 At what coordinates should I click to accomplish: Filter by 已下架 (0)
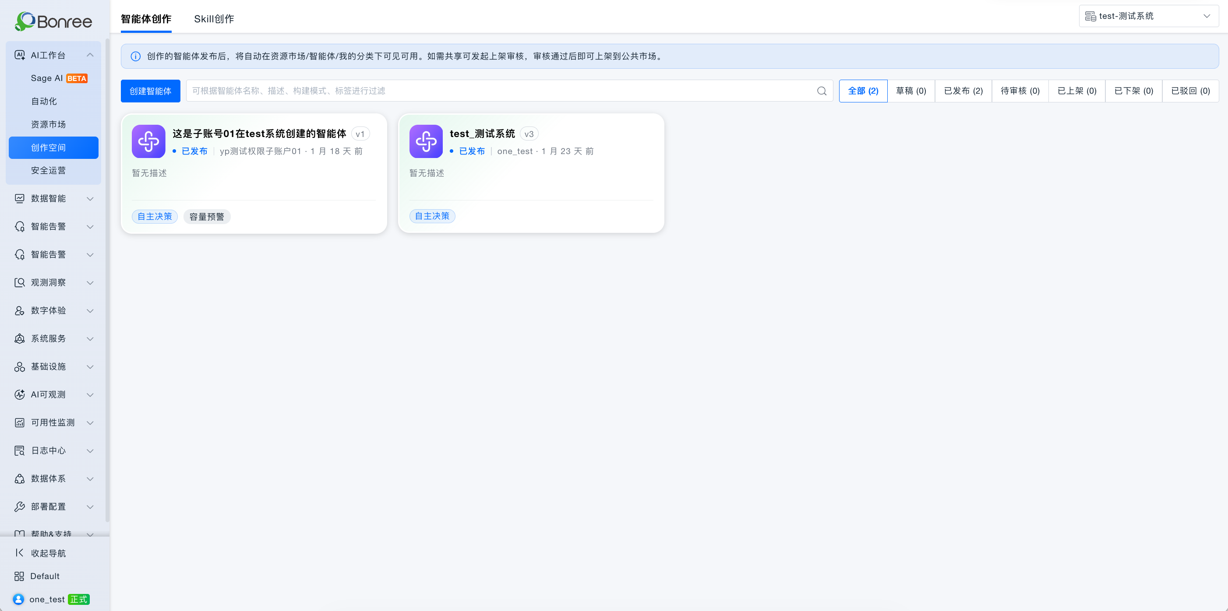click(1133, 91)
